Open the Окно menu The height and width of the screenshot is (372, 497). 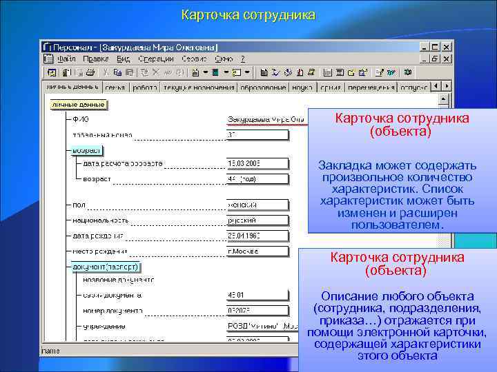pyautogui.click(x=224, y=59)
